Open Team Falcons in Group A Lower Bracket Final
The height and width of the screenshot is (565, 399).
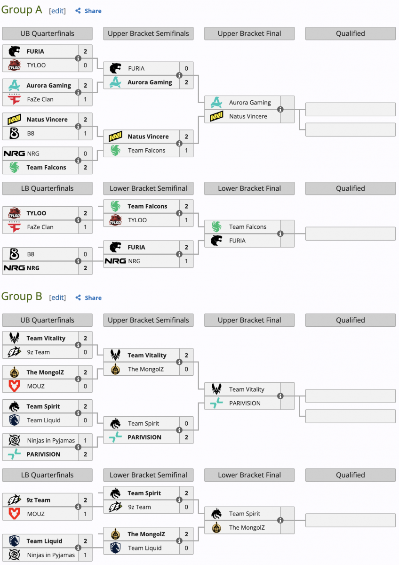[x=247, y=227]
